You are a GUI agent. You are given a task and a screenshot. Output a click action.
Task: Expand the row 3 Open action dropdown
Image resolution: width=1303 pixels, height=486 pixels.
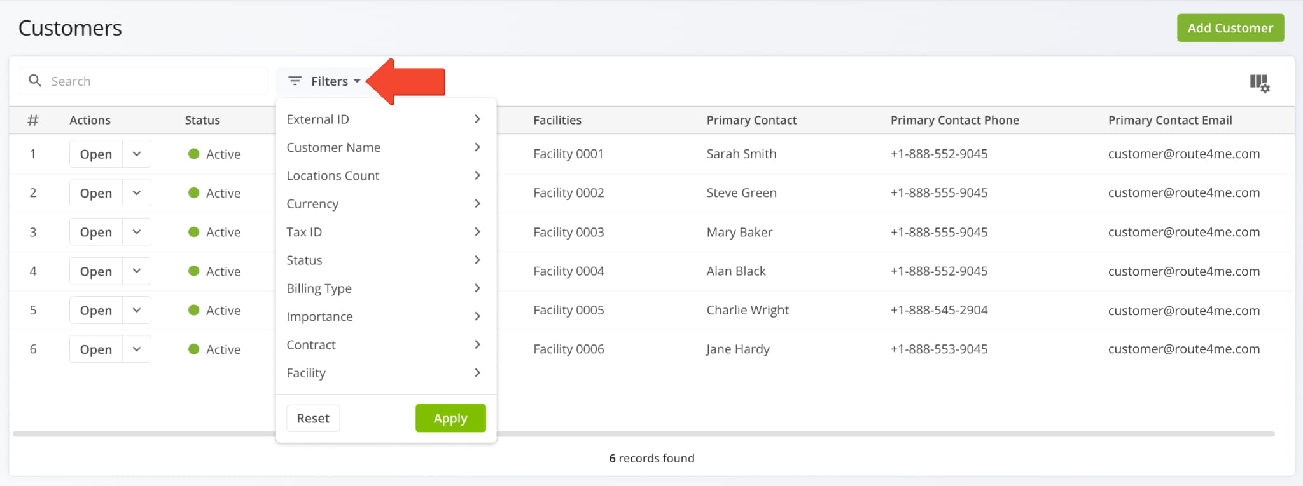[x=137, y=232]
